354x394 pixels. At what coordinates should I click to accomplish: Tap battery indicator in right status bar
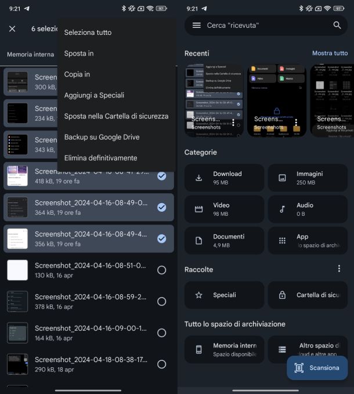point(339,9)
